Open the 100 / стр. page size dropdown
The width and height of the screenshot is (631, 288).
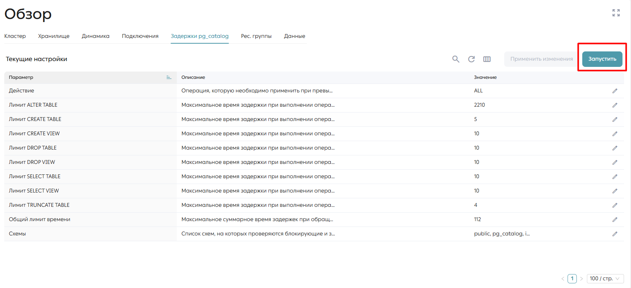tap(605, 278)
